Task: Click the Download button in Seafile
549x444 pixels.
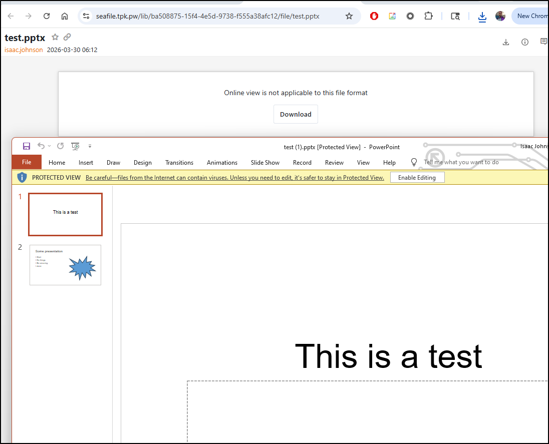Action: click(x=296, y=114)
